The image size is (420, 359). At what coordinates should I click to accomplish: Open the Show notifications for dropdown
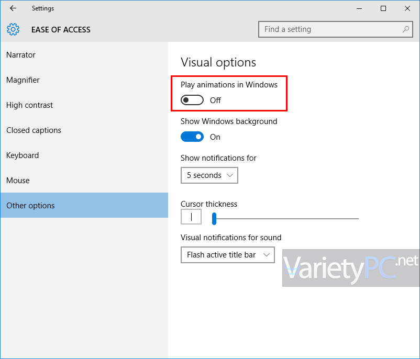209,175
